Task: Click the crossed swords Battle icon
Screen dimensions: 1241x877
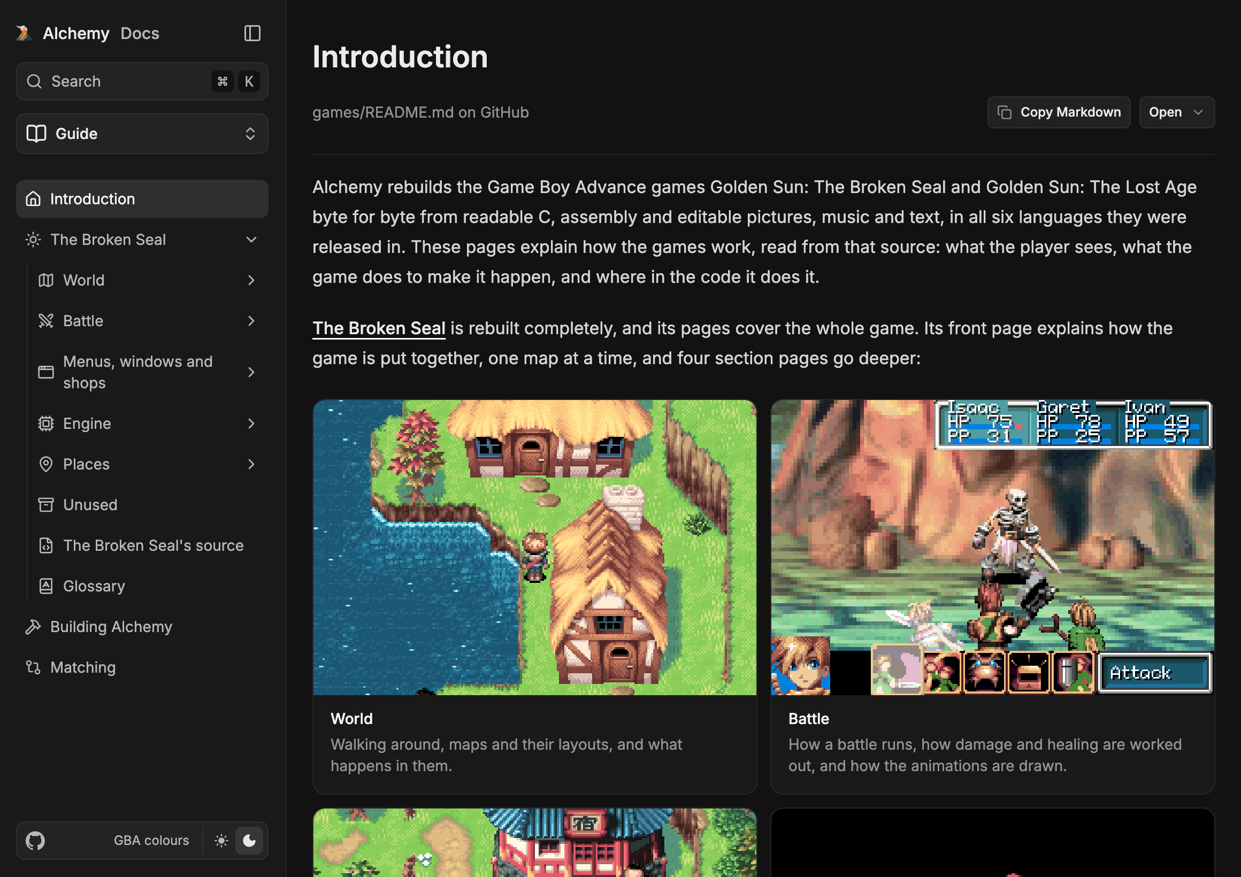Action: (x=46, y=321)
